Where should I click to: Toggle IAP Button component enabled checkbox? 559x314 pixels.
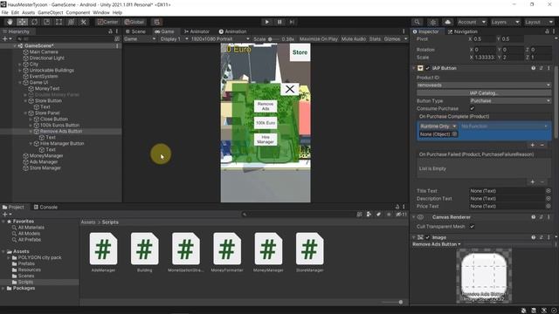click(x=427, y=68)
